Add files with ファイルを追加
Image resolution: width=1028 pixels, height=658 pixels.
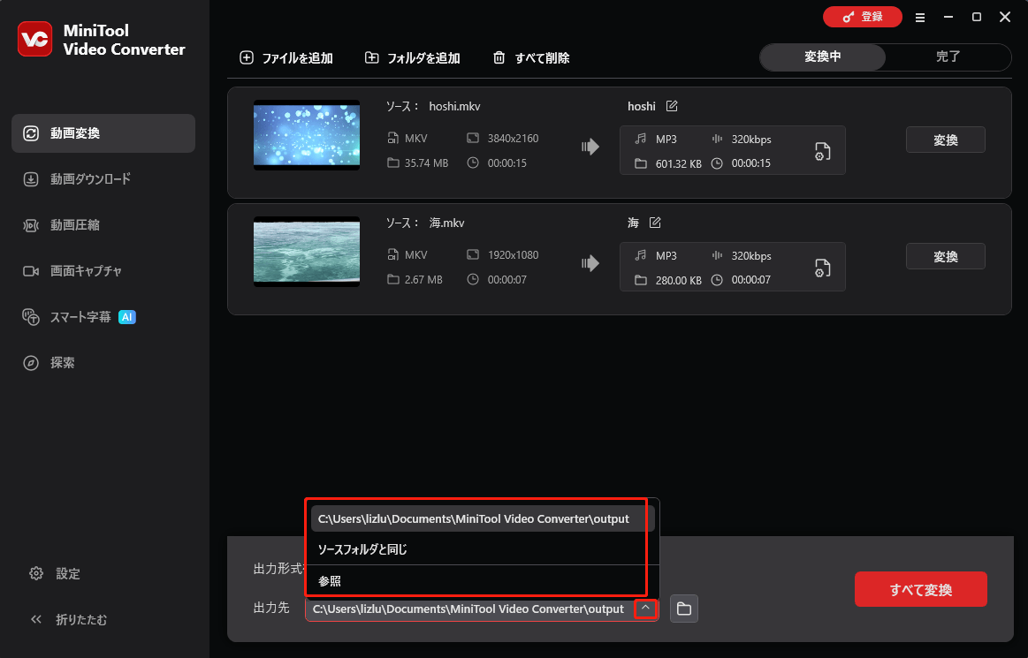click(x=286, y=57)
